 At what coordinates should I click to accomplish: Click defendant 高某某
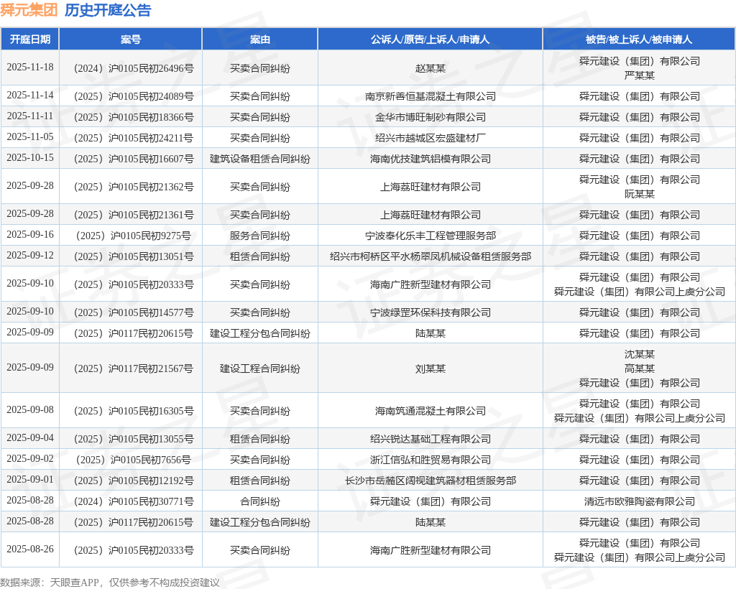coord(639,368)
